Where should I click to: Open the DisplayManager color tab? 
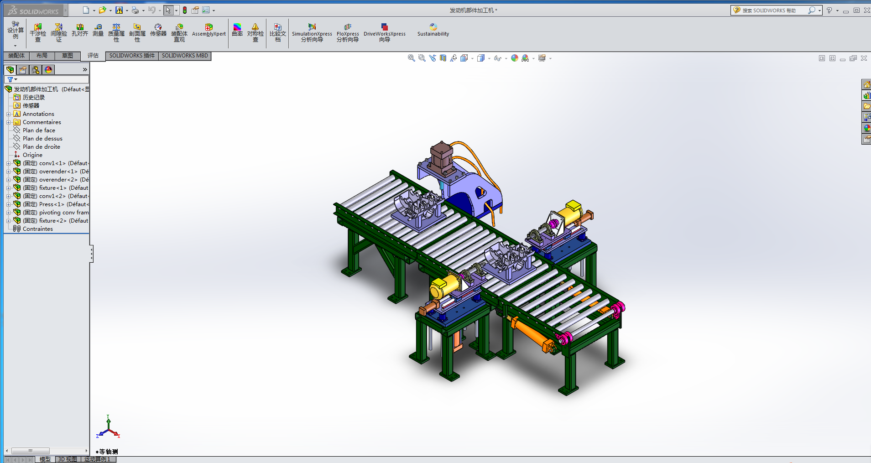pos(48,69)
